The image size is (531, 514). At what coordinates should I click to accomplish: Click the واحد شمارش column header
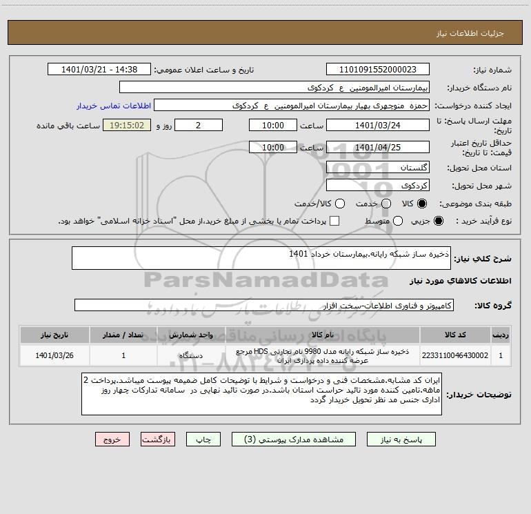pos(191,335)
